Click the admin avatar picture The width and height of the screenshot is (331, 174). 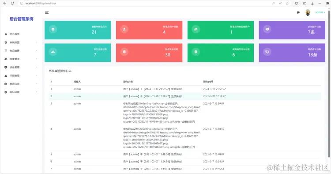[x=308, y=12]
